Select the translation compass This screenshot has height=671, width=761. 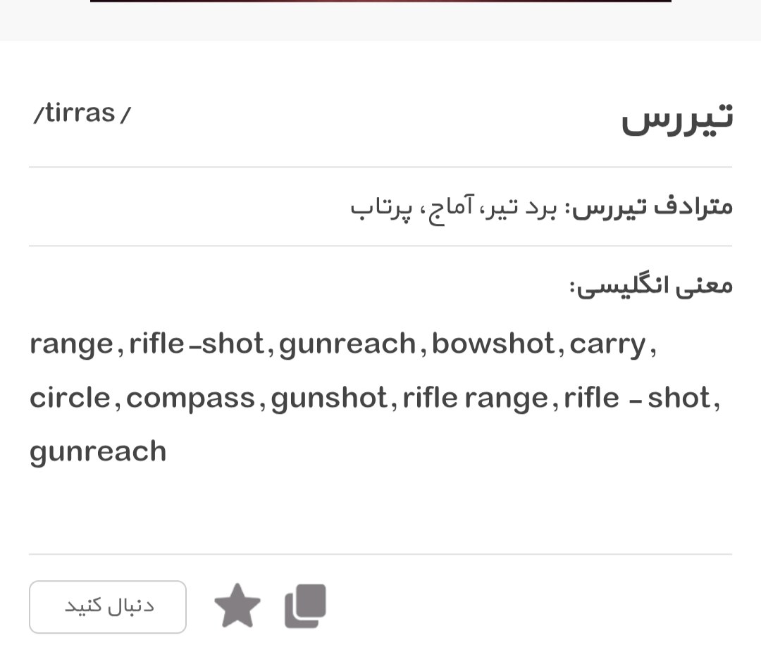coord(190,399)
